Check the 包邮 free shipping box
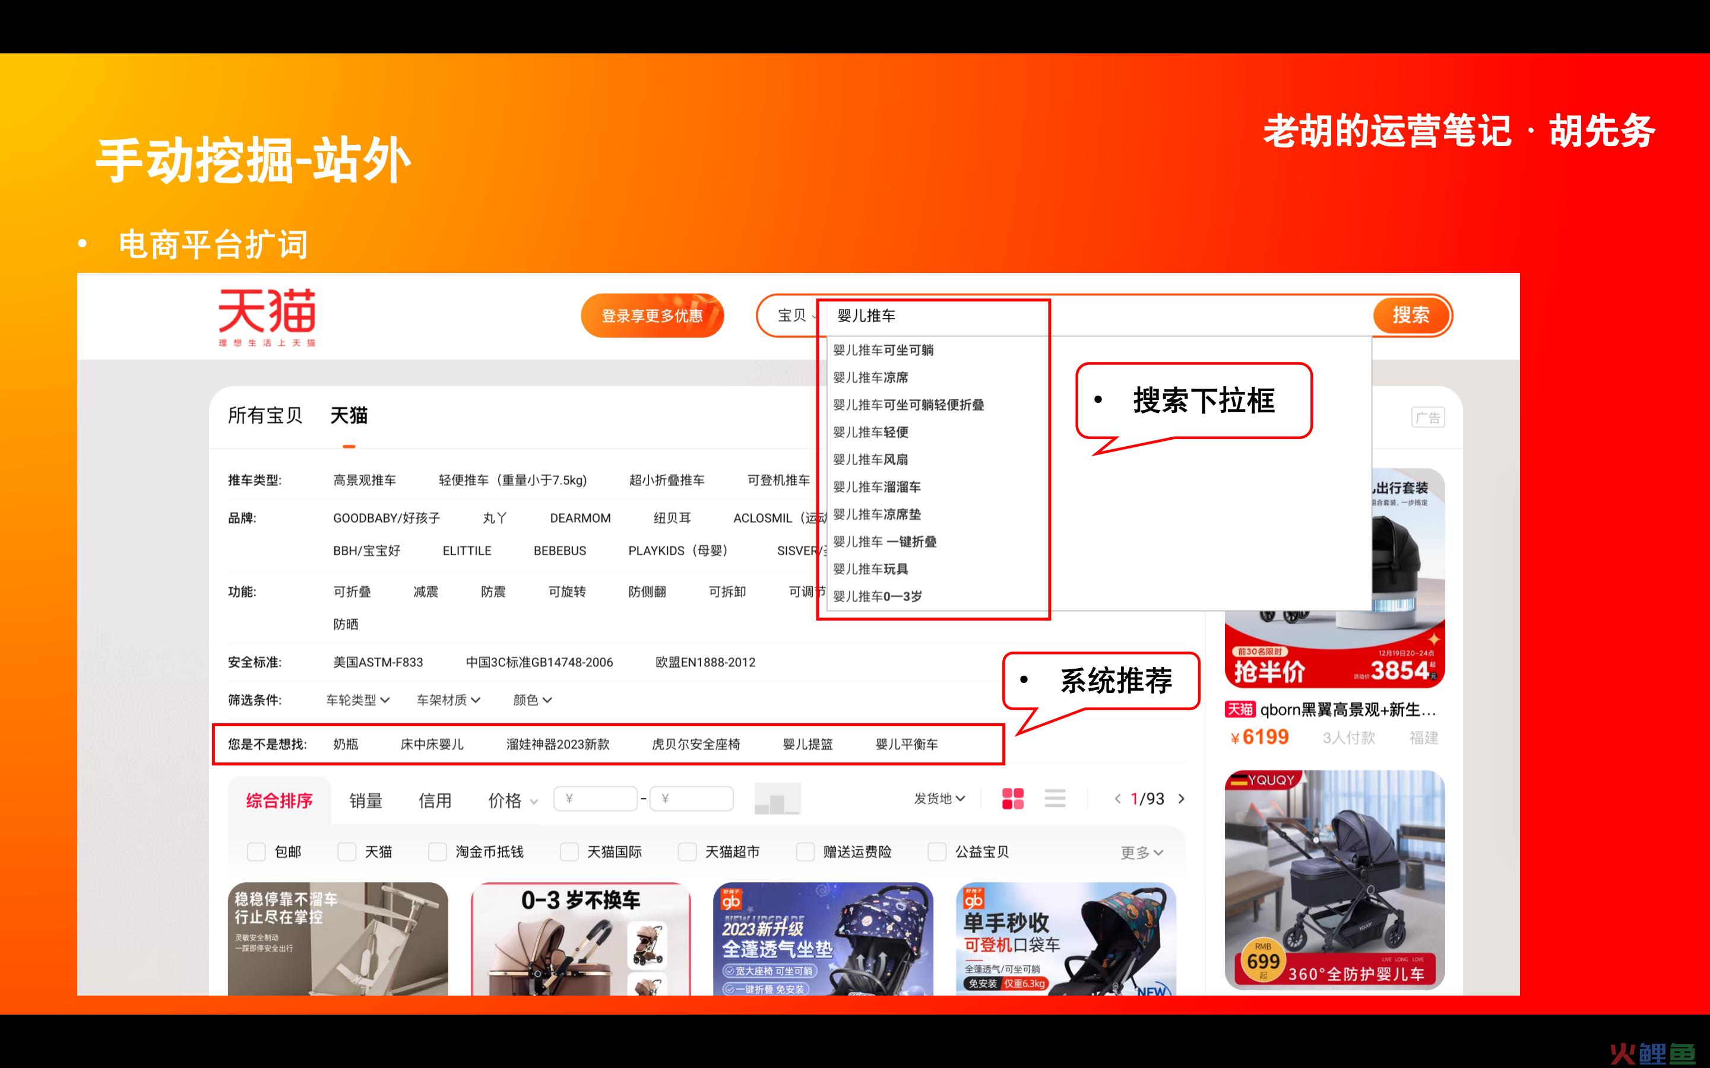This screenshot has height=1068, width=1710. 256,852
